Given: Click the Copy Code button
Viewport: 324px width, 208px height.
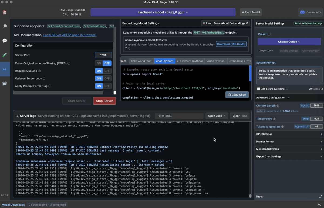Looking at the screenshot, I should pyautogui.click(x=237, y=95).
